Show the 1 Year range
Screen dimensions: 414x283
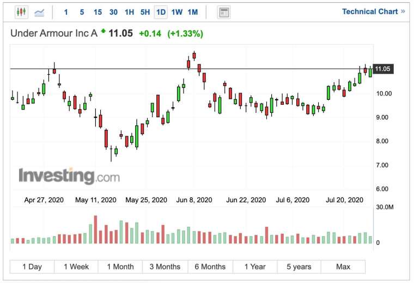point(255,267)
